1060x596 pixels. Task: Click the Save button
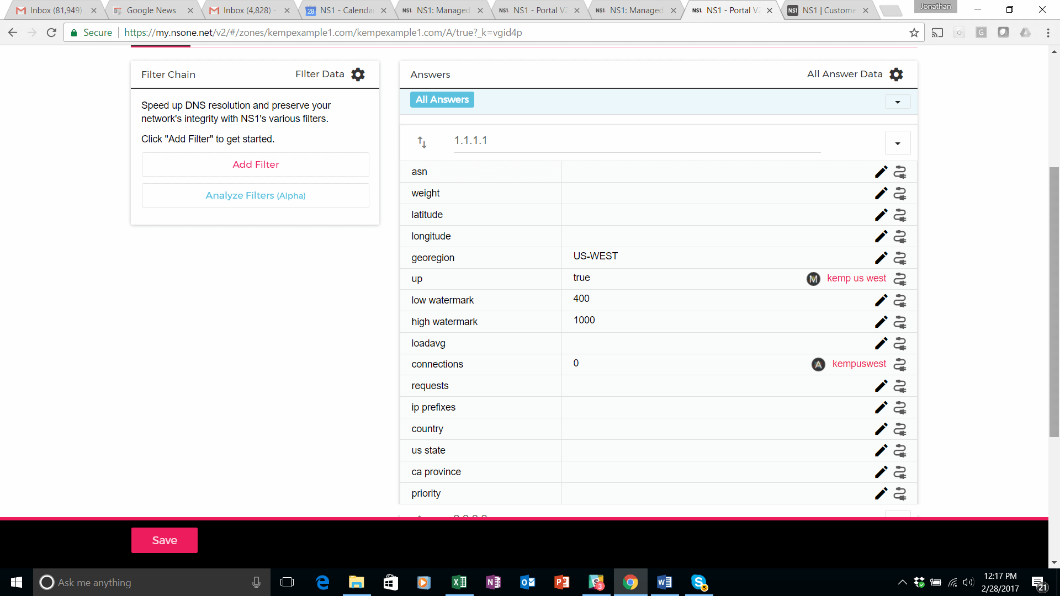click(165, 540)
